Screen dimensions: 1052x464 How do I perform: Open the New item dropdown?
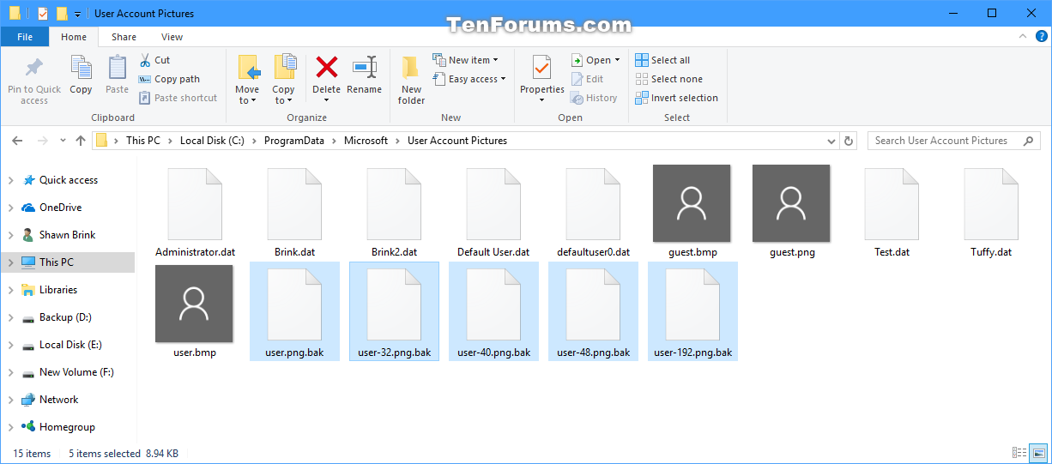(465, 60)
